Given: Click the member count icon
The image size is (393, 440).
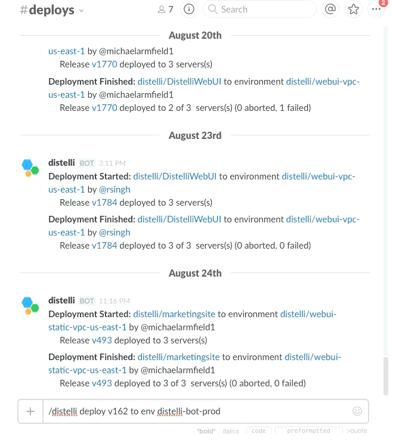Looking at the screenshot, I should point(165,10).
